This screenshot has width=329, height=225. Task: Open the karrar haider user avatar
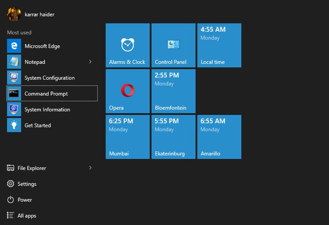14,14
